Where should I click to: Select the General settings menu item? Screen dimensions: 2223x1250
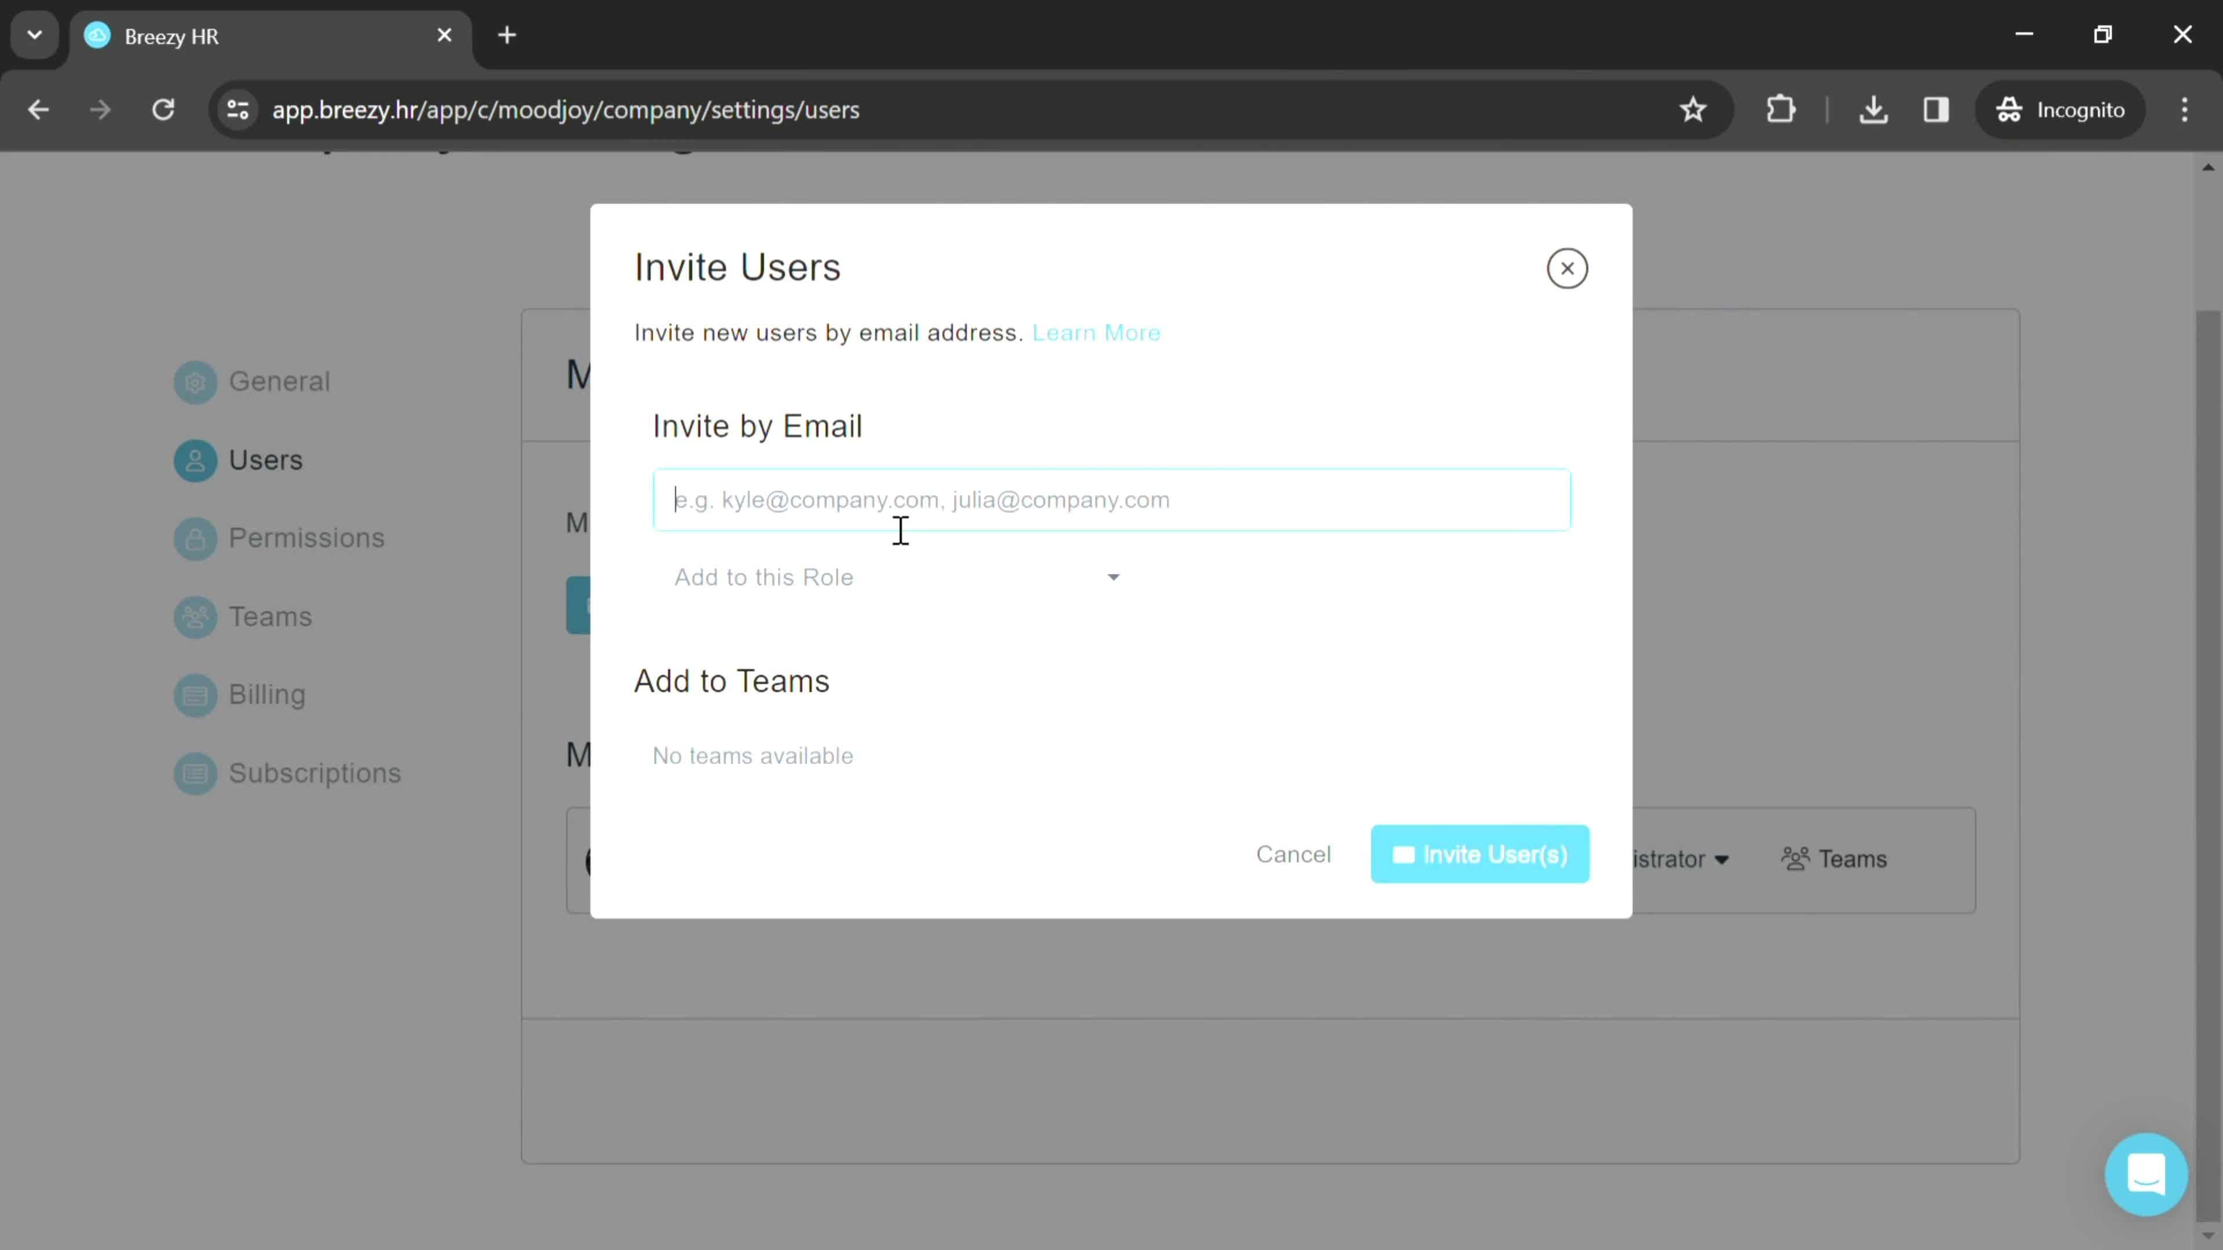pos(280,380)
